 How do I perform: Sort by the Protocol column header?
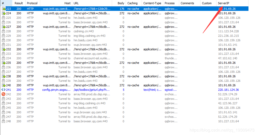pyautogui.click(x=32, y=3)
